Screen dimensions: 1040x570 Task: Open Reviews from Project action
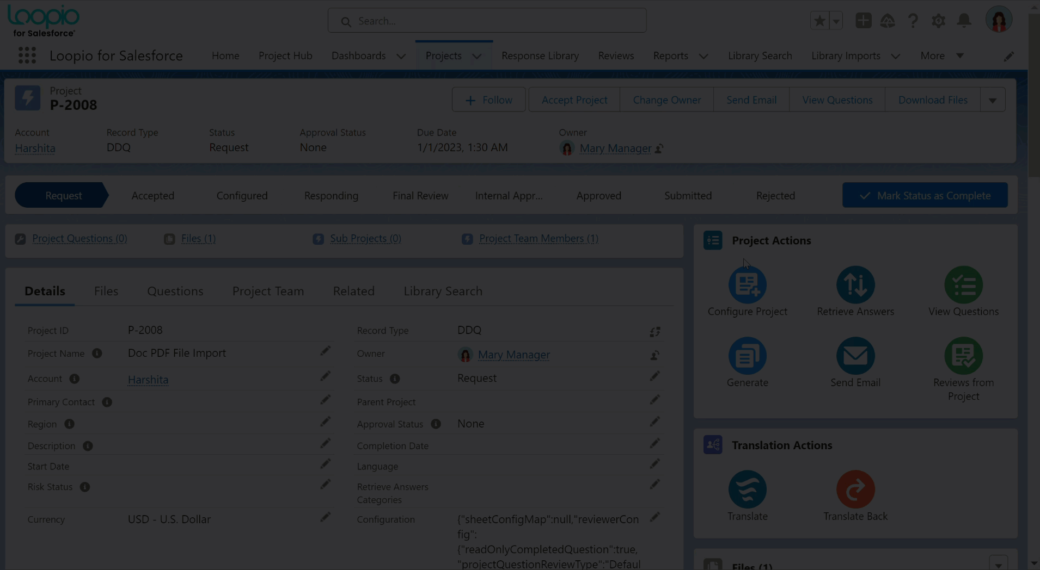[963, 356]
